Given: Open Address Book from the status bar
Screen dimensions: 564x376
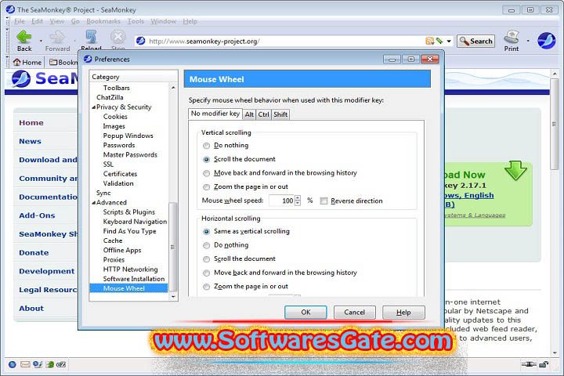Looking at the screenshot, I should [49, 364].
